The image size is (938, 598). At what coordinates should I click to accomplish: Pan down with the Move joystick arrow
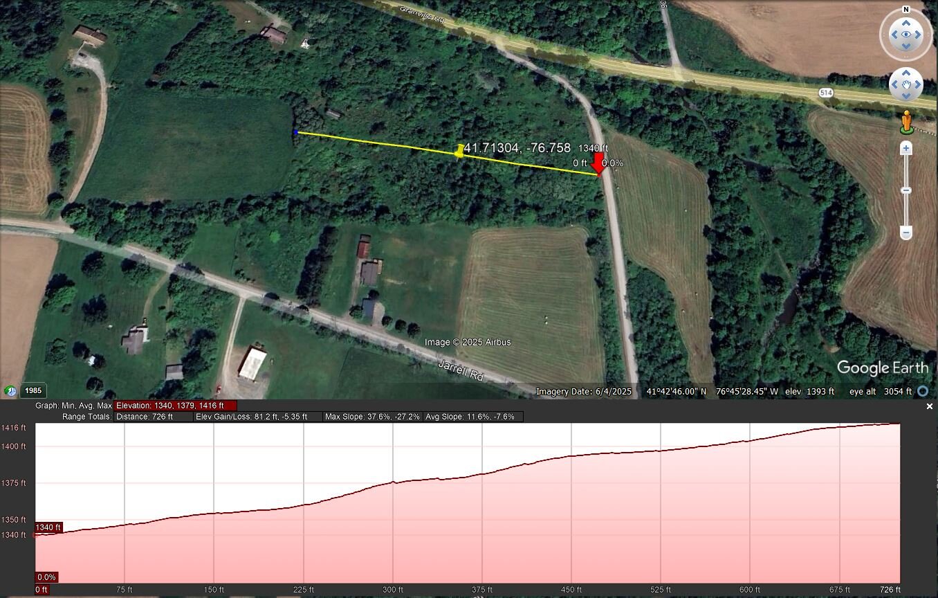[905, 97]
